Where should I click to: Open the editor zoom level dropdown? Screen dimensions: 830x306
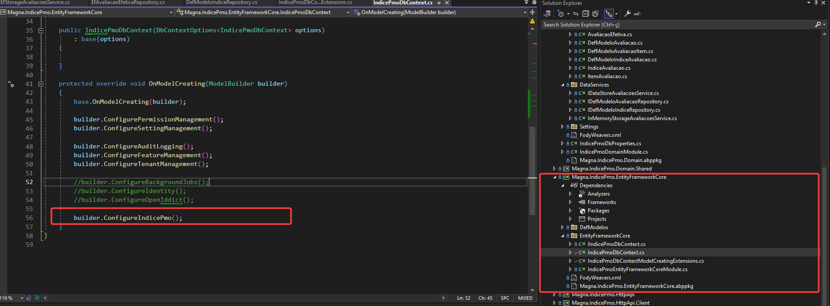pos(22,298)
